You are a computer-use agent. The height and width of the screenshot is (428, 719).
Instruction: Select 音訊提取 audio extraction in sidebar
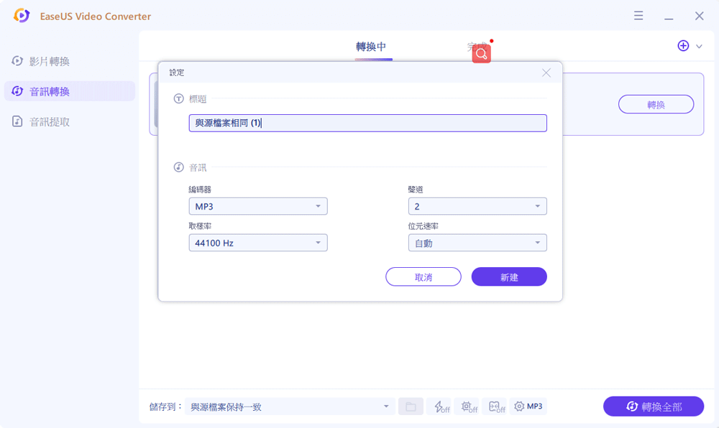[49, 122]
